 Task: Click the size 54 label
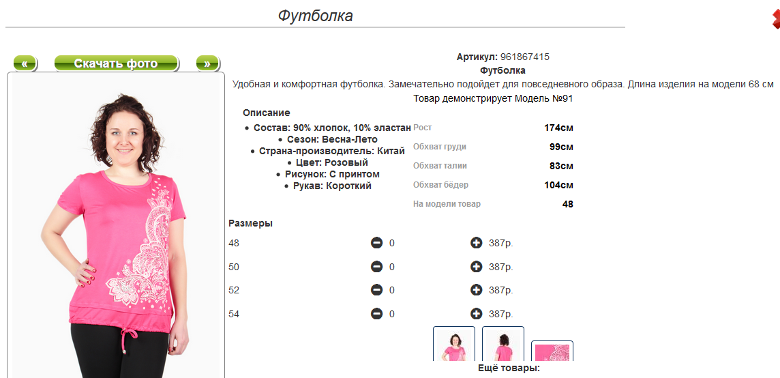(x=234, y=315)
